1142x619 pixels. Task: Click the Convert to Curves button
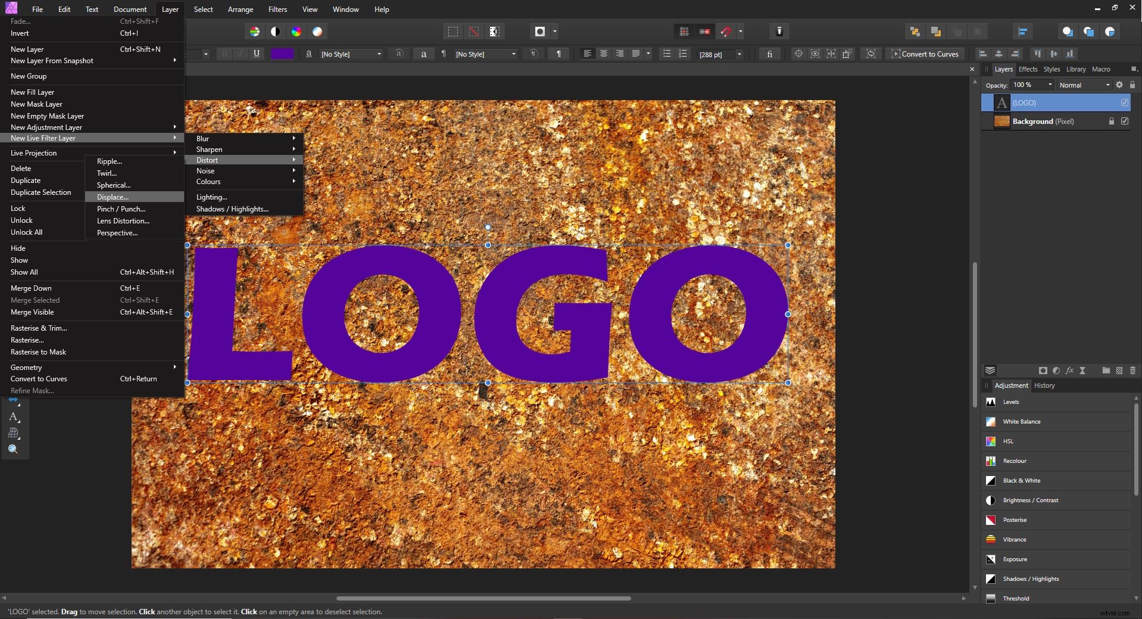tap(929, 54)
